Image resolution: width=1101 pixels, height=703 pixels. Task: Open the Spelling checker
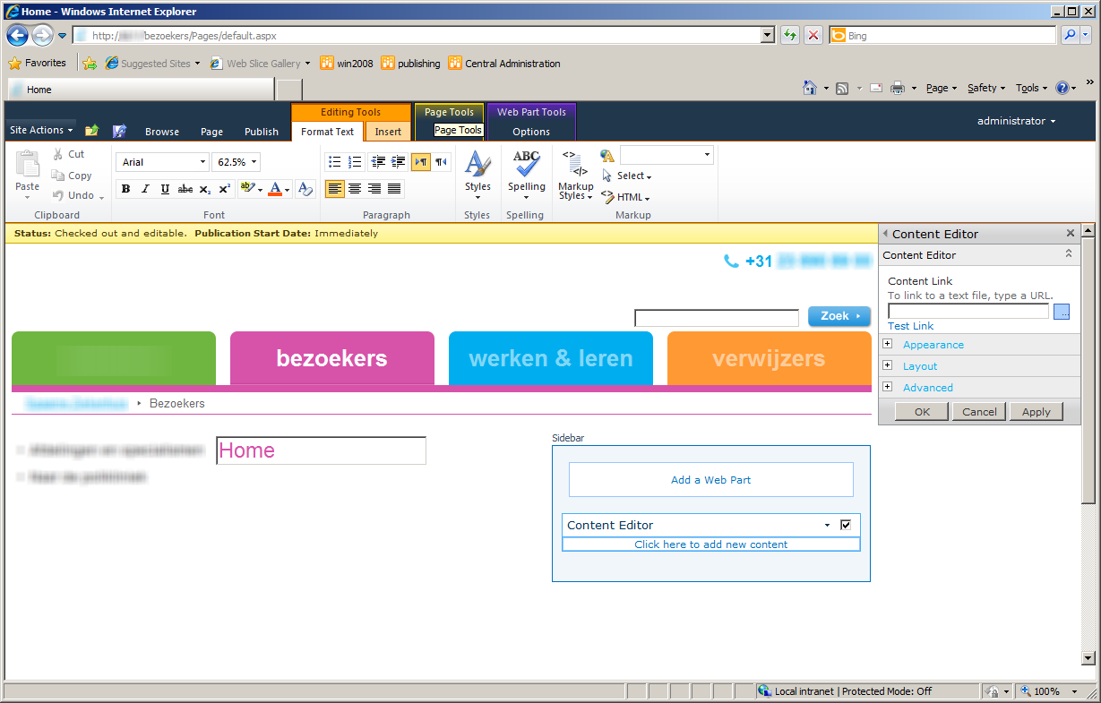pos(526,176)
